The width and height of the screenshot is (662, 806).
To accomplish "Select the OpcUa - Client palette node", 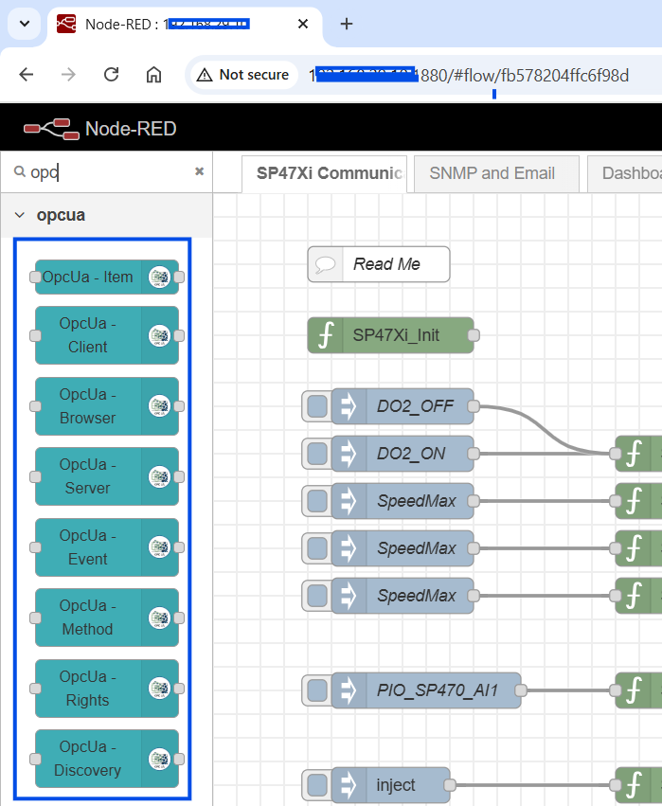I will pos(107,335).
